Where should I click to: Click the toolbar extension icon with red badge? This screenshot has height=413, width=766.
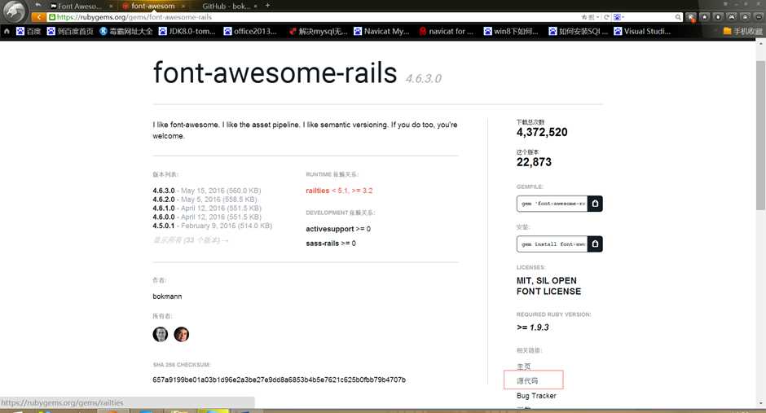691,17
